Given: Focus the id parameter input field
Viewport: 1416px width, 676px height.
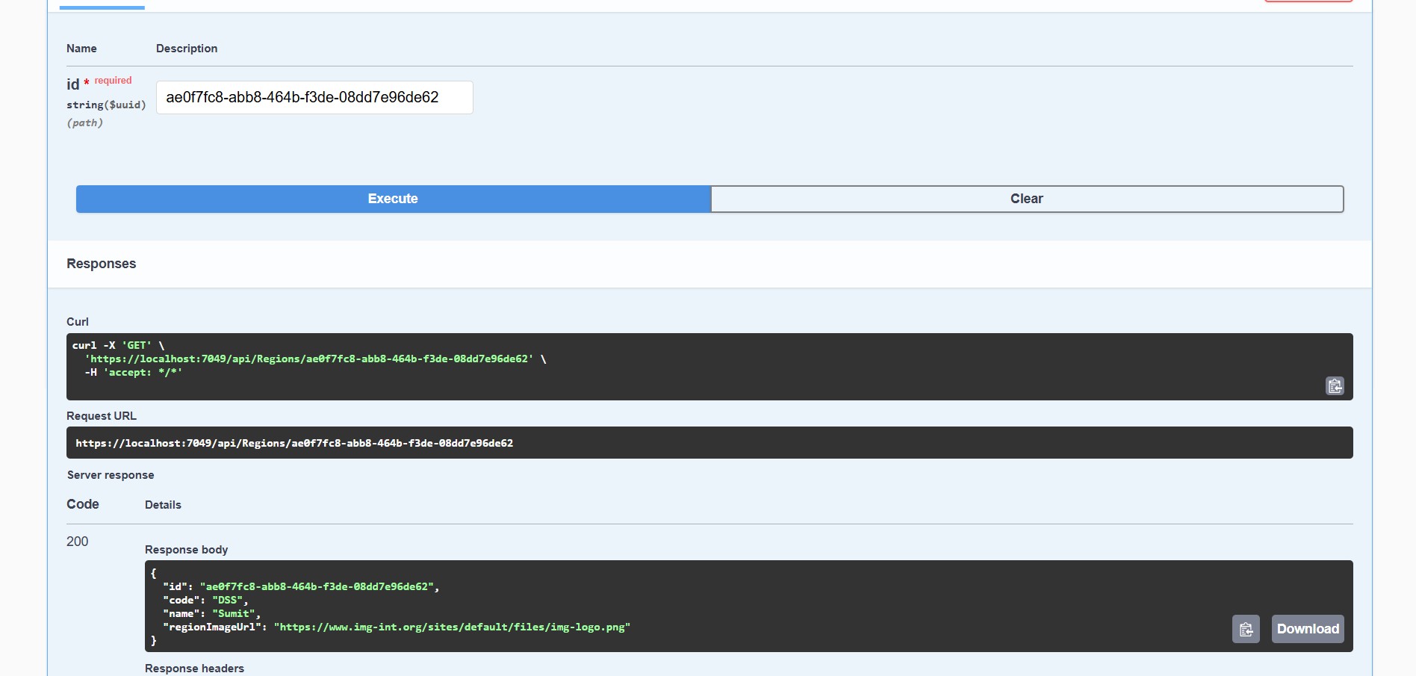Looking at the screenshot, I should [x=314, y=98].
